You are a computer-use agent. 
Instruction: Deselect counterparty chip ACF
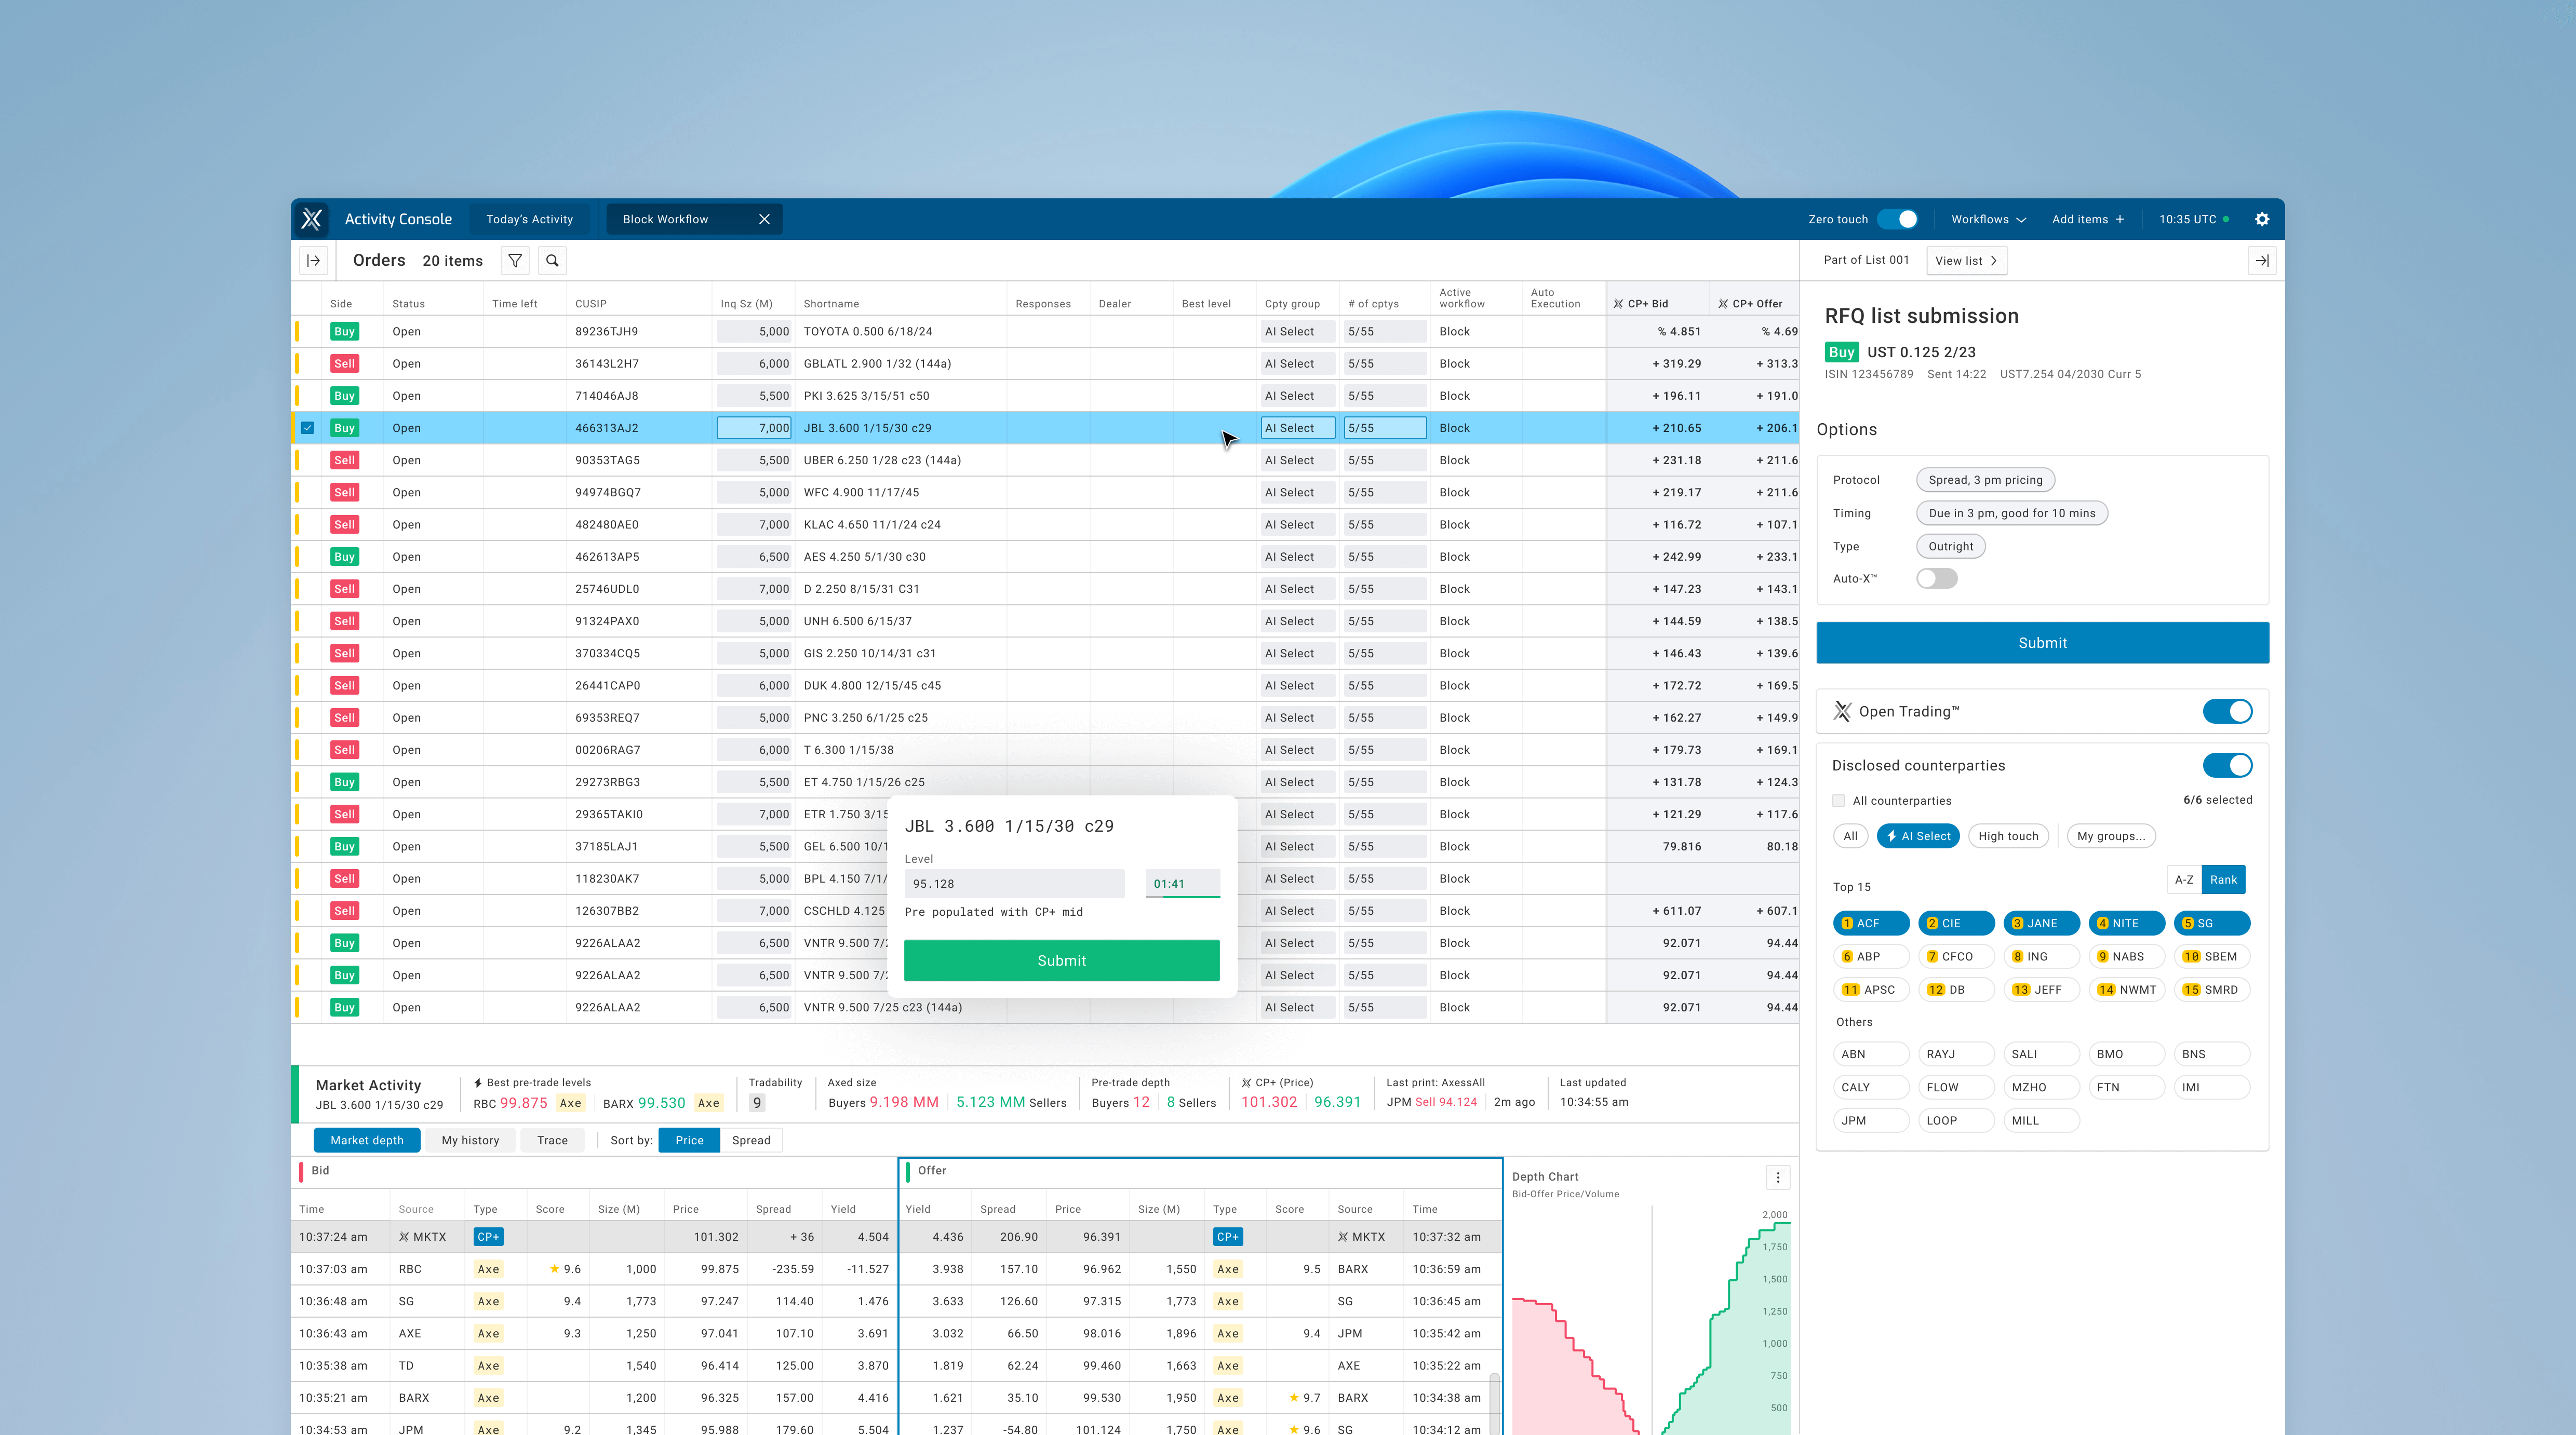click(1871, 923)
